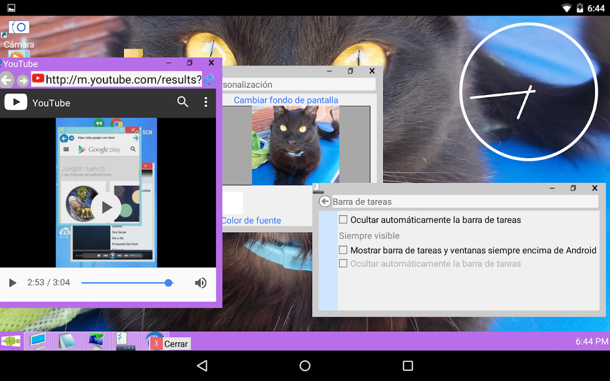The height and width of the screenshot is (381, 610).
Task: Open the YouTube three-dot overflow menu
Action: (x=206, y=102)
